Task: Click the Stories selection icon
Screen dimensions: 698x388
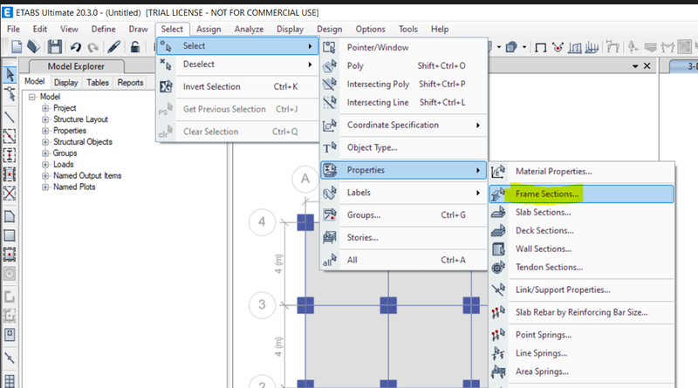Action: [330, 238]
